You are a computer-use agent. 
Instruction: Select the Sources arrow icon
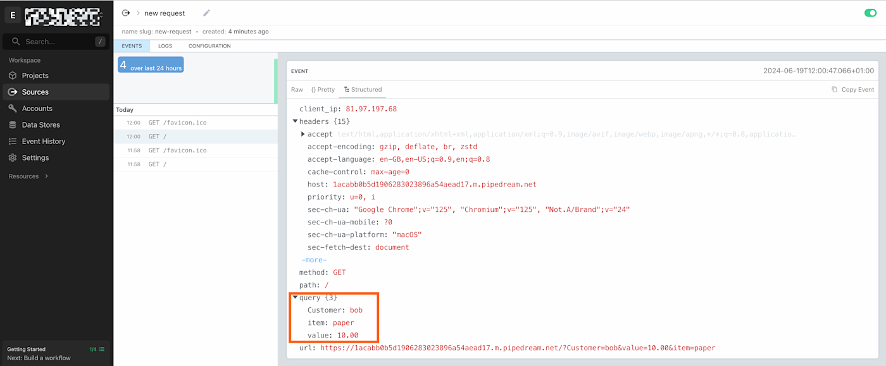click(13, 92)
